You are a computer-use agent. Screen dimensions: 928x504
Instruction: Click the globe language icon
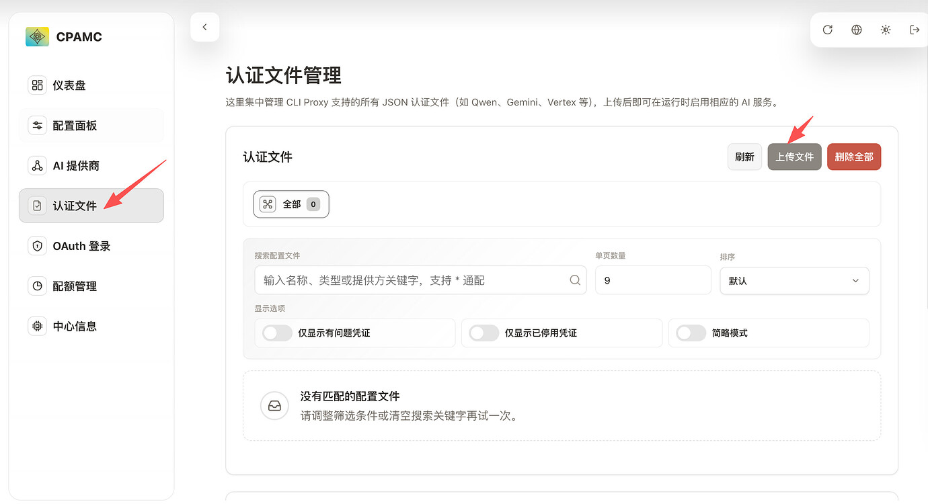(x=857, y=30)
